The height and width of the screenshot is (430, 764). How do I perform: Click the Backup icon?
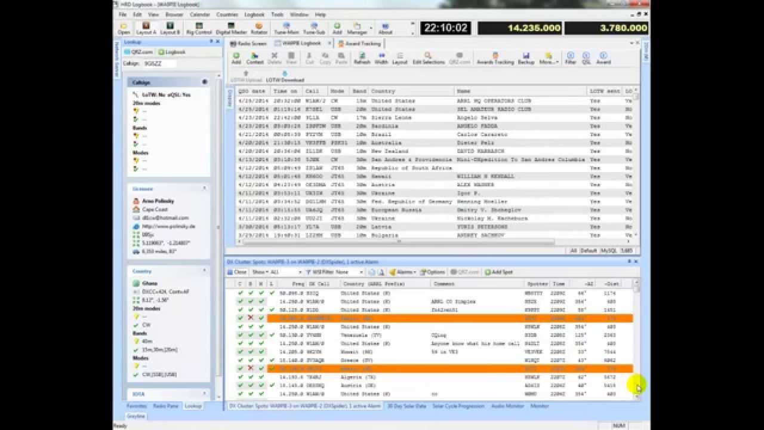pos(526,59)
